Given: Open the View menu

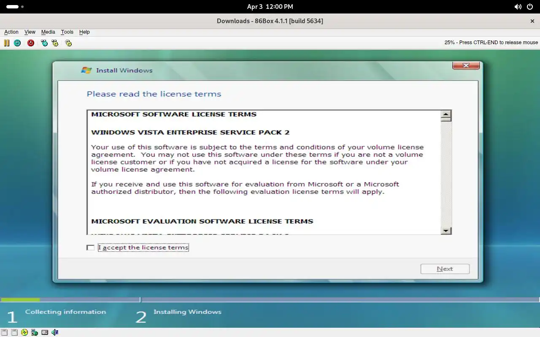Looking at the screenshot, I should [30, 32].
